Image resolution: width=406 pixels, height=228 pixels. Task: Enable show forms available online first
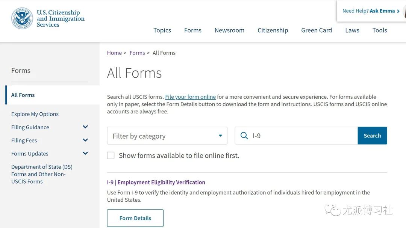111,156
